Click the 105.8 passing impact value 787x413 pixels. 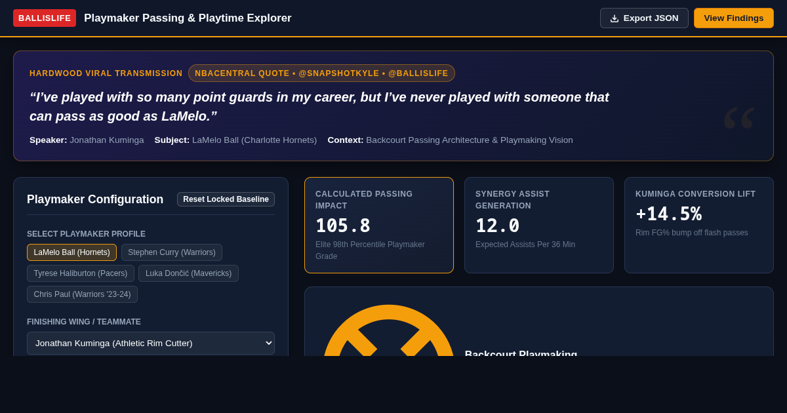click(x=343, y=226)
